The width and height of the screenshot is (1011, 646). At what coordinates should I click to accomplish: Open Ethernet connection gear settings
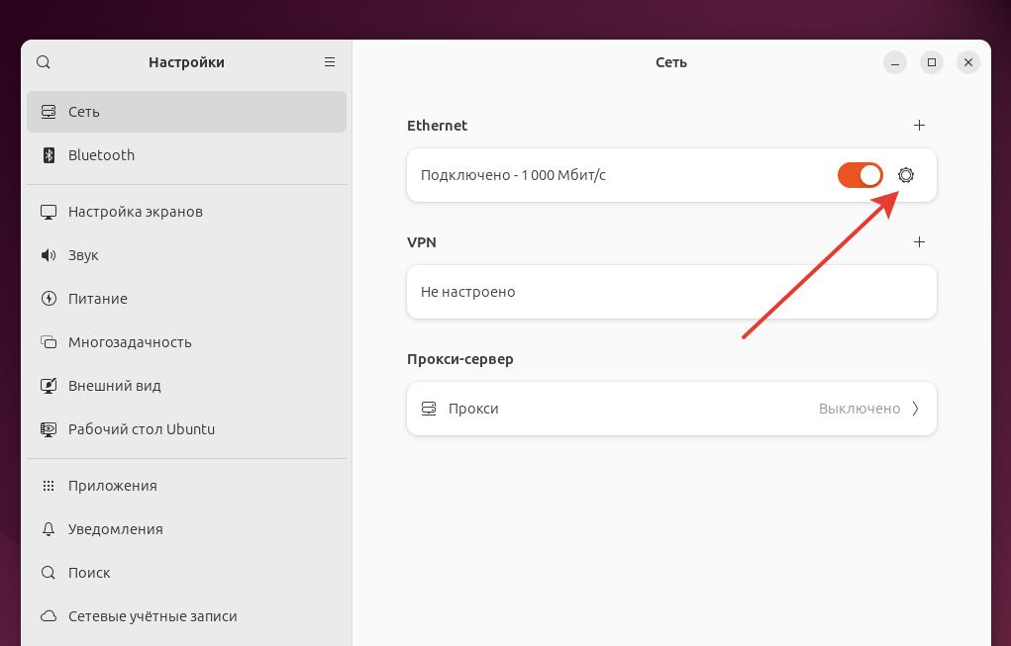[906, 175]
